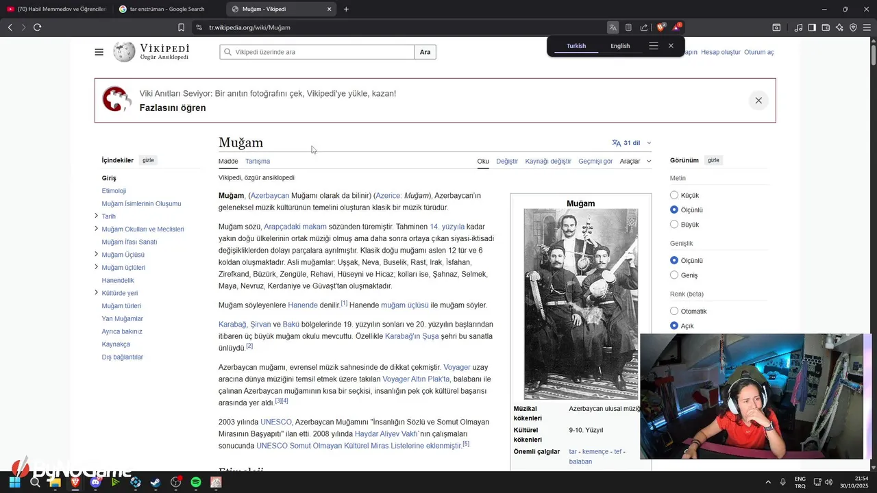The height and width of the screenshot is (493, 877).
Task: Select the Madde tab
Action: (x=228, y=162)
